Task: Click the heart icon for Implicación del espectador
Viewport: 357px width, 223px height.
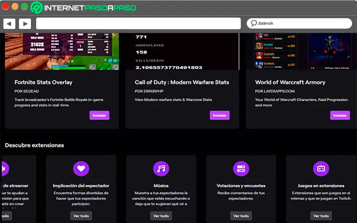Action: (81, 169)
